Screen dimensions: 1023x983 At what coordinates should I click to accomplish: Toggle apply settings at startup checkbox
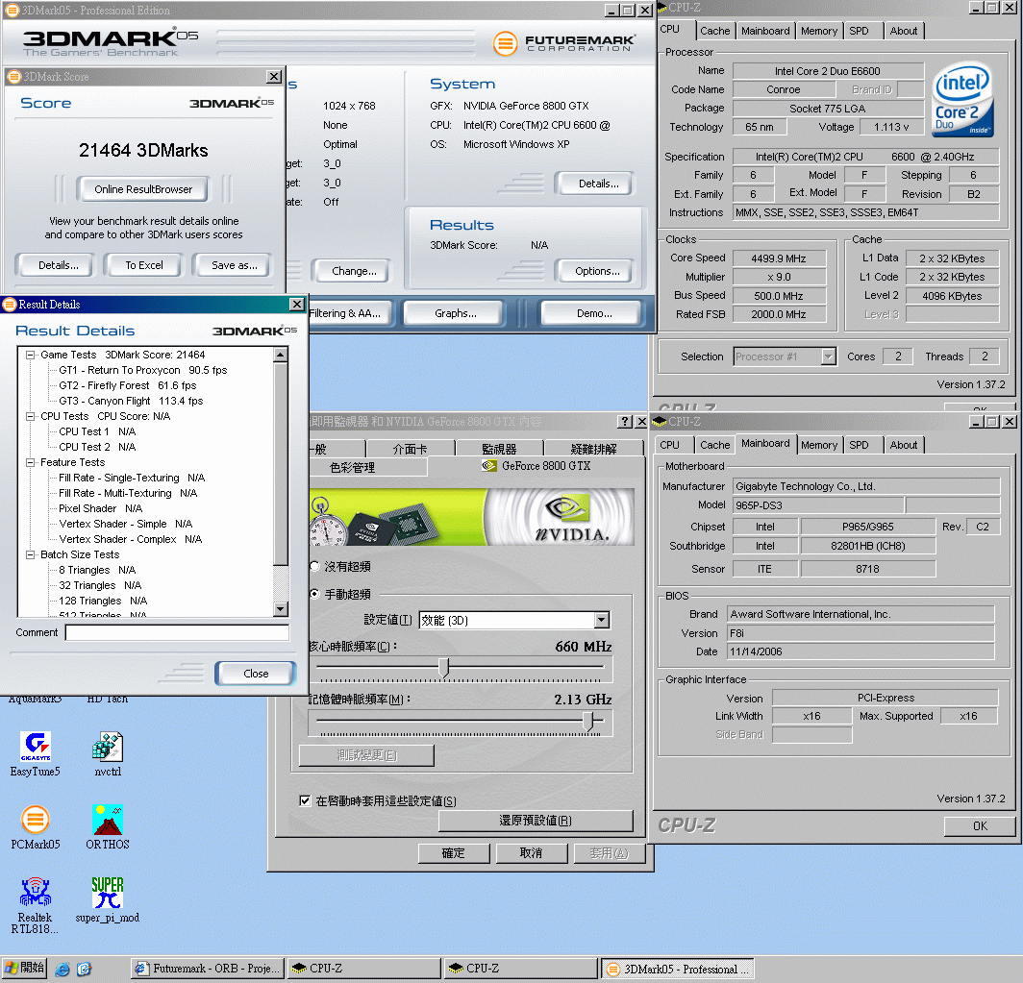pos(306,800)
